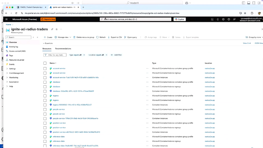Open Events in the sidebar
This screenshot has height=148, width=263.
pyautogui.click(x=12, y=64)
